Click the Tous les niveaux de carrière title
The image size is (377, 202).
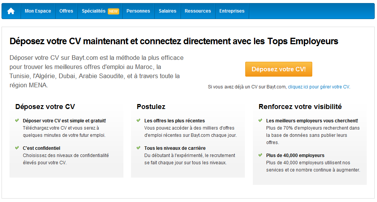pos(175,148)
